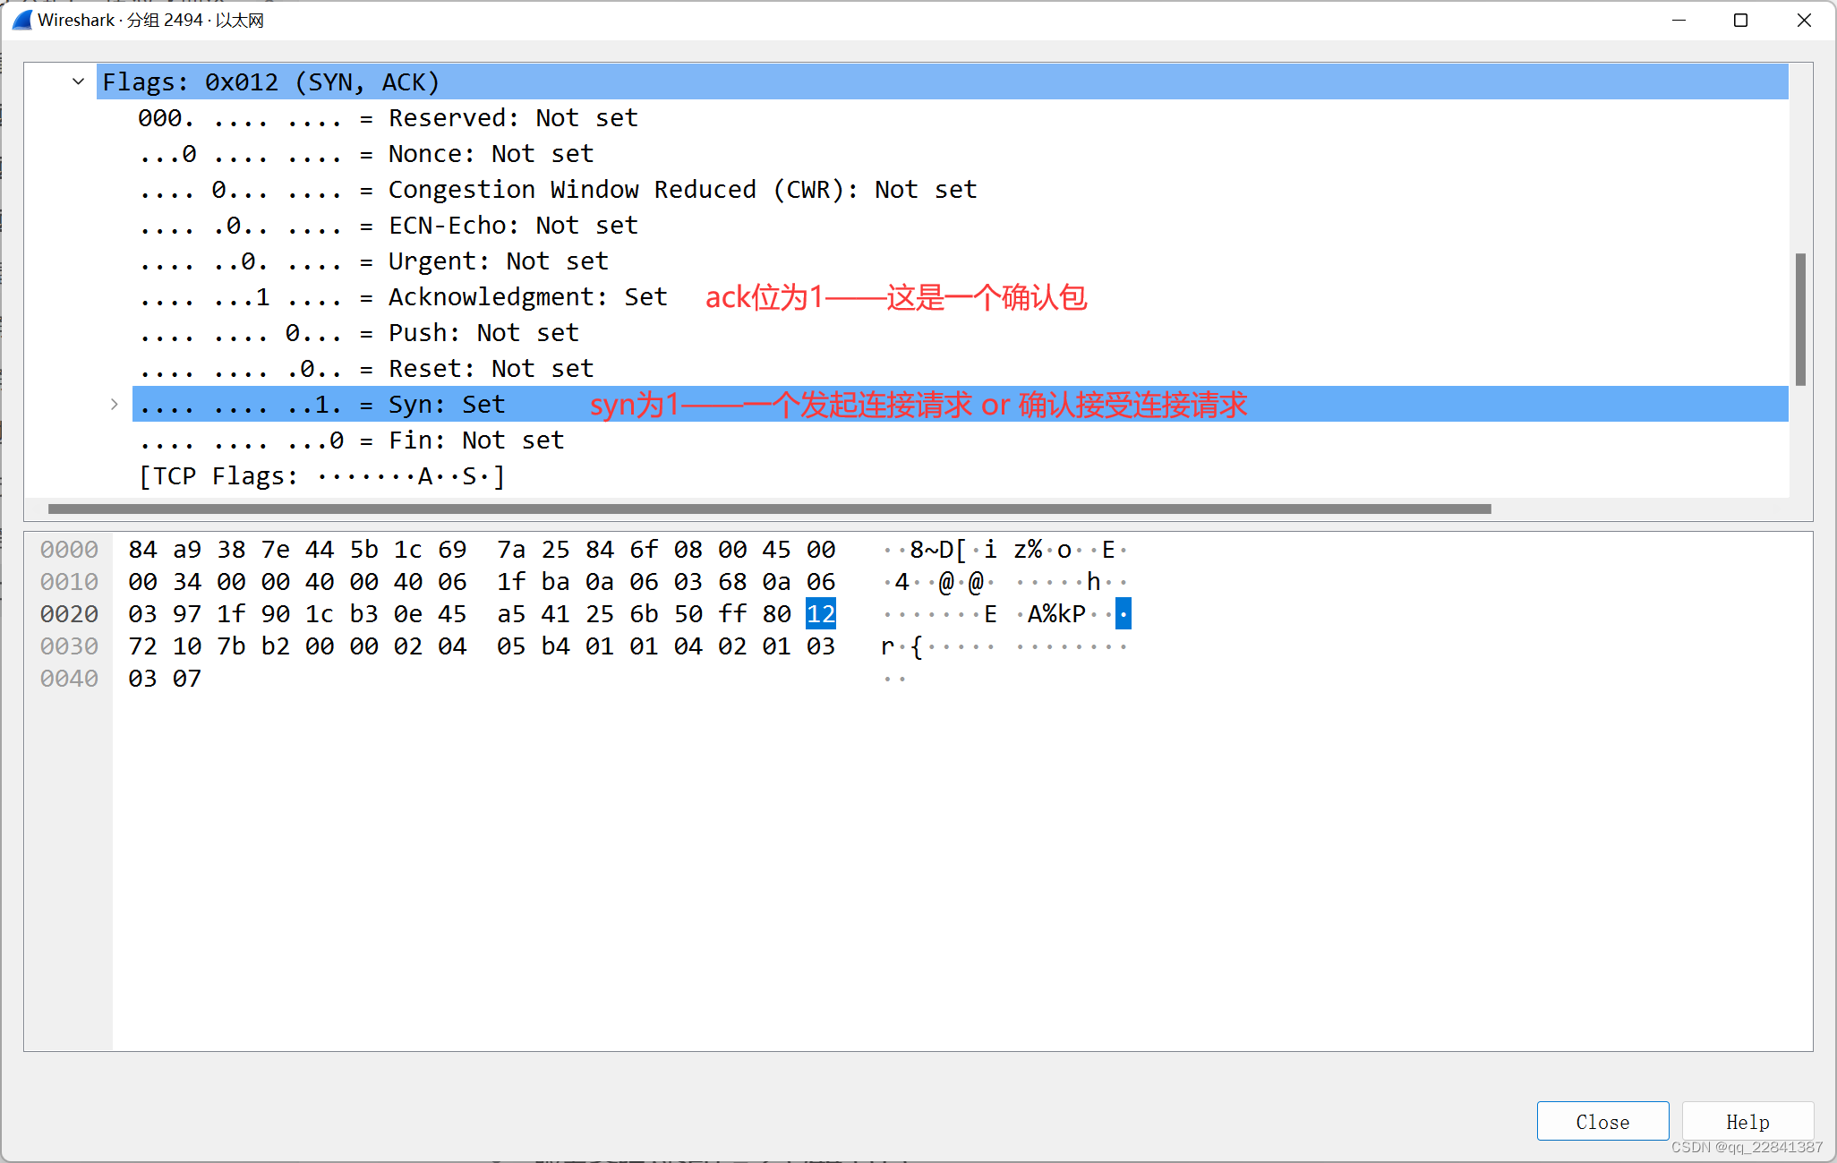Screen dimensions: 1837x1163
Task: Click the horizontal scrollbar of the details pane
Action: pos(770,509)
